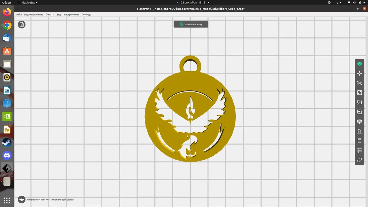Click Adventurer 4 Pro machine status text
The height and width of the screenshot is (207, 368).
[50, 200]
